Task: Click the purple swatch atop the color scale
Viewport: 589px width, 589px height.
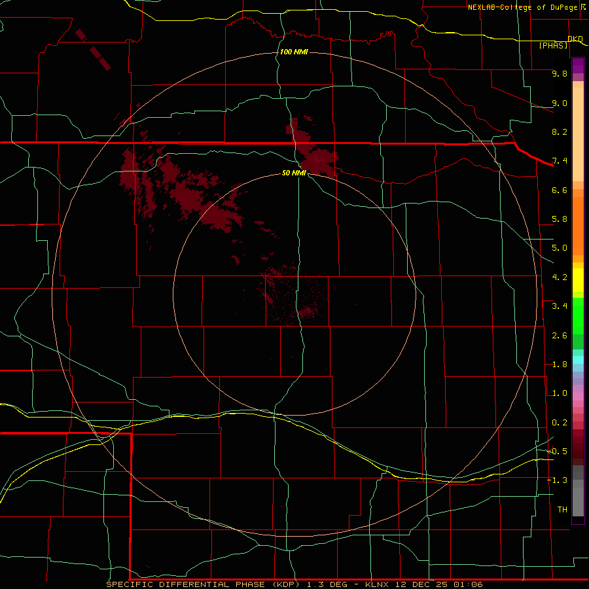Action: pyautogui.click(x=578, y=65)
